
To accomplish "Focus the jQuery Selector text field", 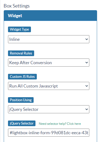I will point(49,133).
